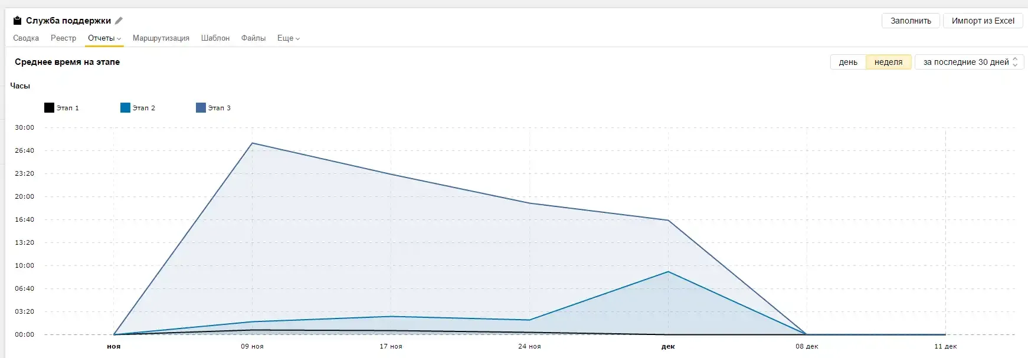
Task: Click the up-down arrows on period selector
Action: pos(1015,62)
